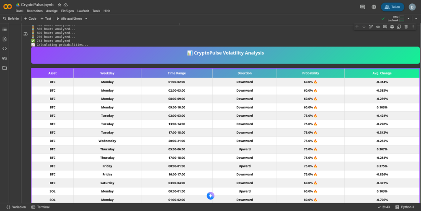The height and width of the screenshot is (211, 421).
Task: Open the Tools menu
Action: (96, 11)
